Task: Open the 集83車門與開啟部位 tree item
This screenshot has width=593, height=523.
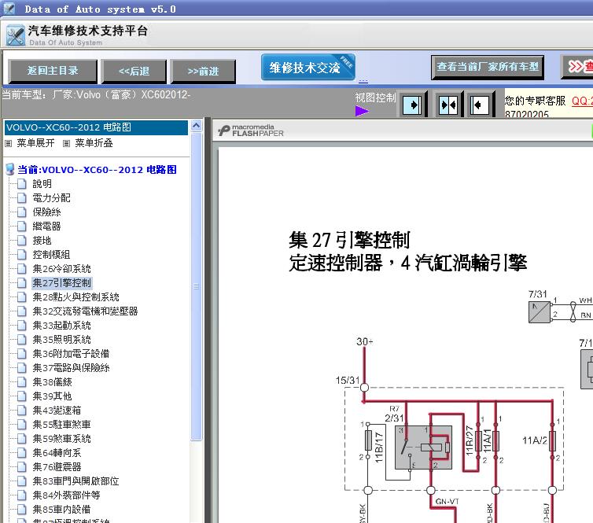Action: (x=76, y=481)
